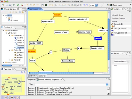
Task: Select the ConvertedPrice node in the diagram
Action: pyautogui.click(x=68, y=61)
